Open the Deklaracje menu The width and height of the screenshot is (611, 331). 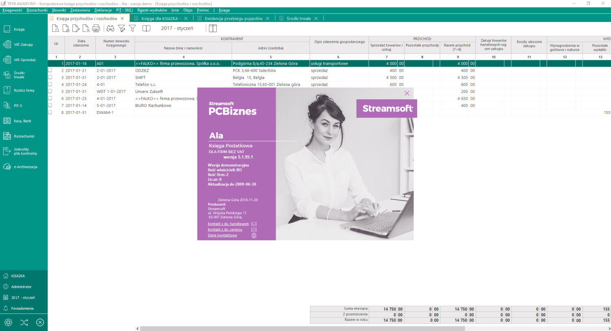click(103, 10)
